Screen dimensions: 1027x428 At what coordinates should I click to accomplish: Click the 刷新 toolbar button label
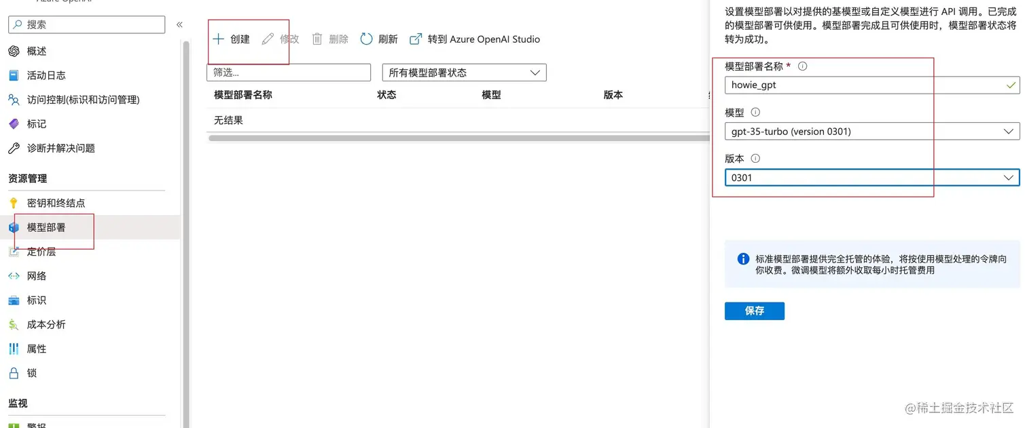(388, 39)
